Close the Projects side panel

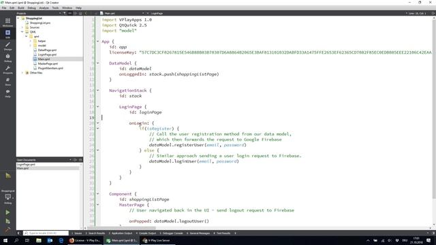pyautogui.click(x=80, y=13)
